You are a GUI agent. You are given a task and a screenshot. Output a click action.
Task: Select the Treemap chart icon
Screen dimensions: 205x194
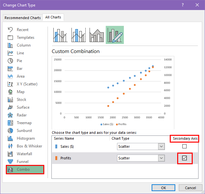coord(10,123)
